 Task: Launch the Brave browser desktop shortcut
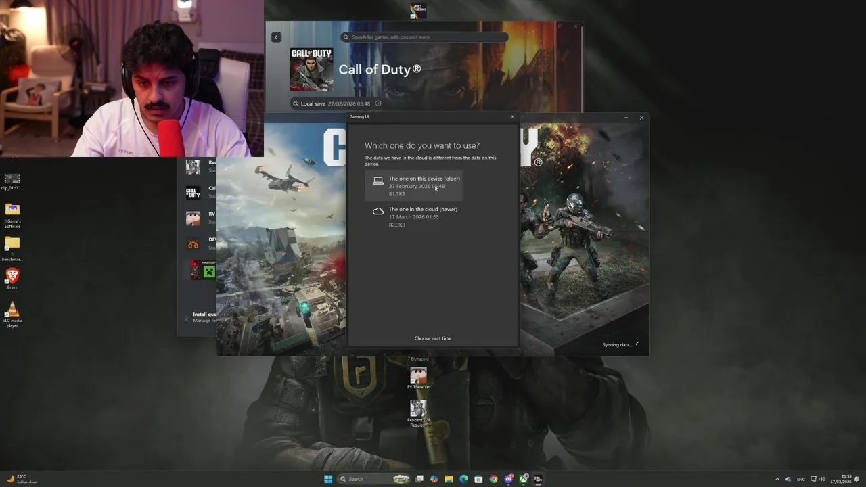click(x=12, y=279)
